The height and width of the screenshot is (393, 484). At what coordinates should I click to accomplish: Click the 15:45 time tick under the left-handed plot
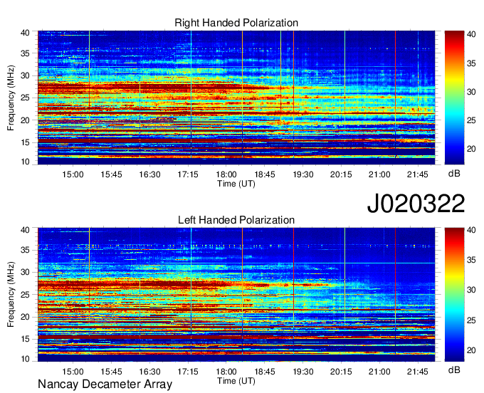click(x=111, y=372)
